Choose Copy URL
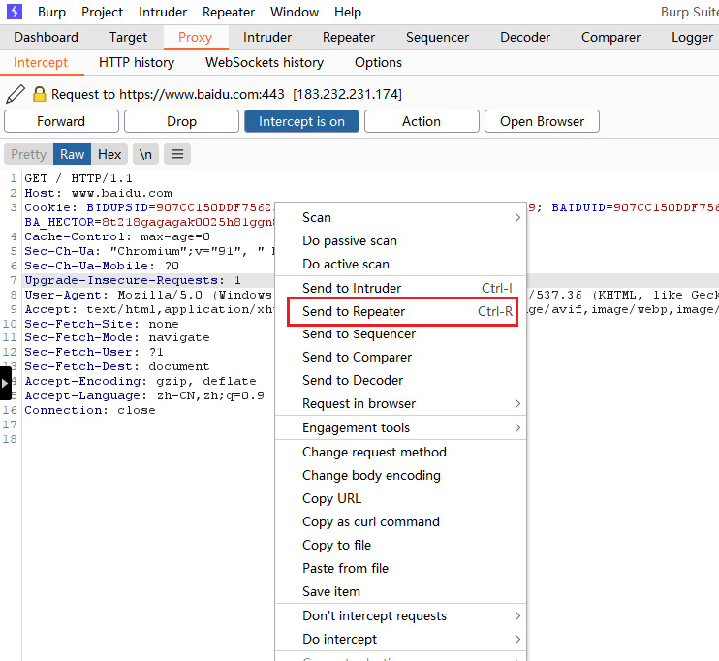Viewport: 719px width, 661px height. pos(401,498)
